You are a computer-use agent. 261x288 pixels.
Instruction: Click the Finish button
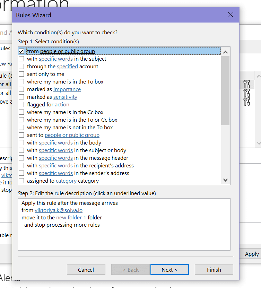coord(214,270)
